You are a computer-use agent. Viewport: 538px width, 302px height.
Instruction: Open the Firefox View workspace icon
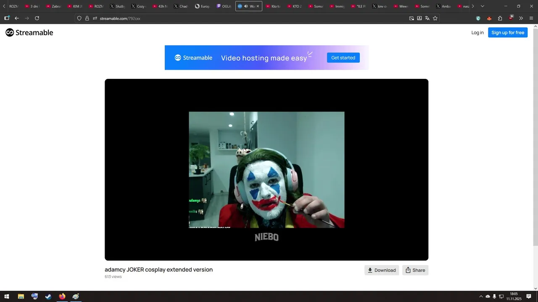pos(7,18)
